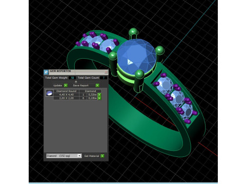The image size is (246, 184).
Task: Click the 'GEM REPORTER' title text
Action: click(x=60, y=71)
